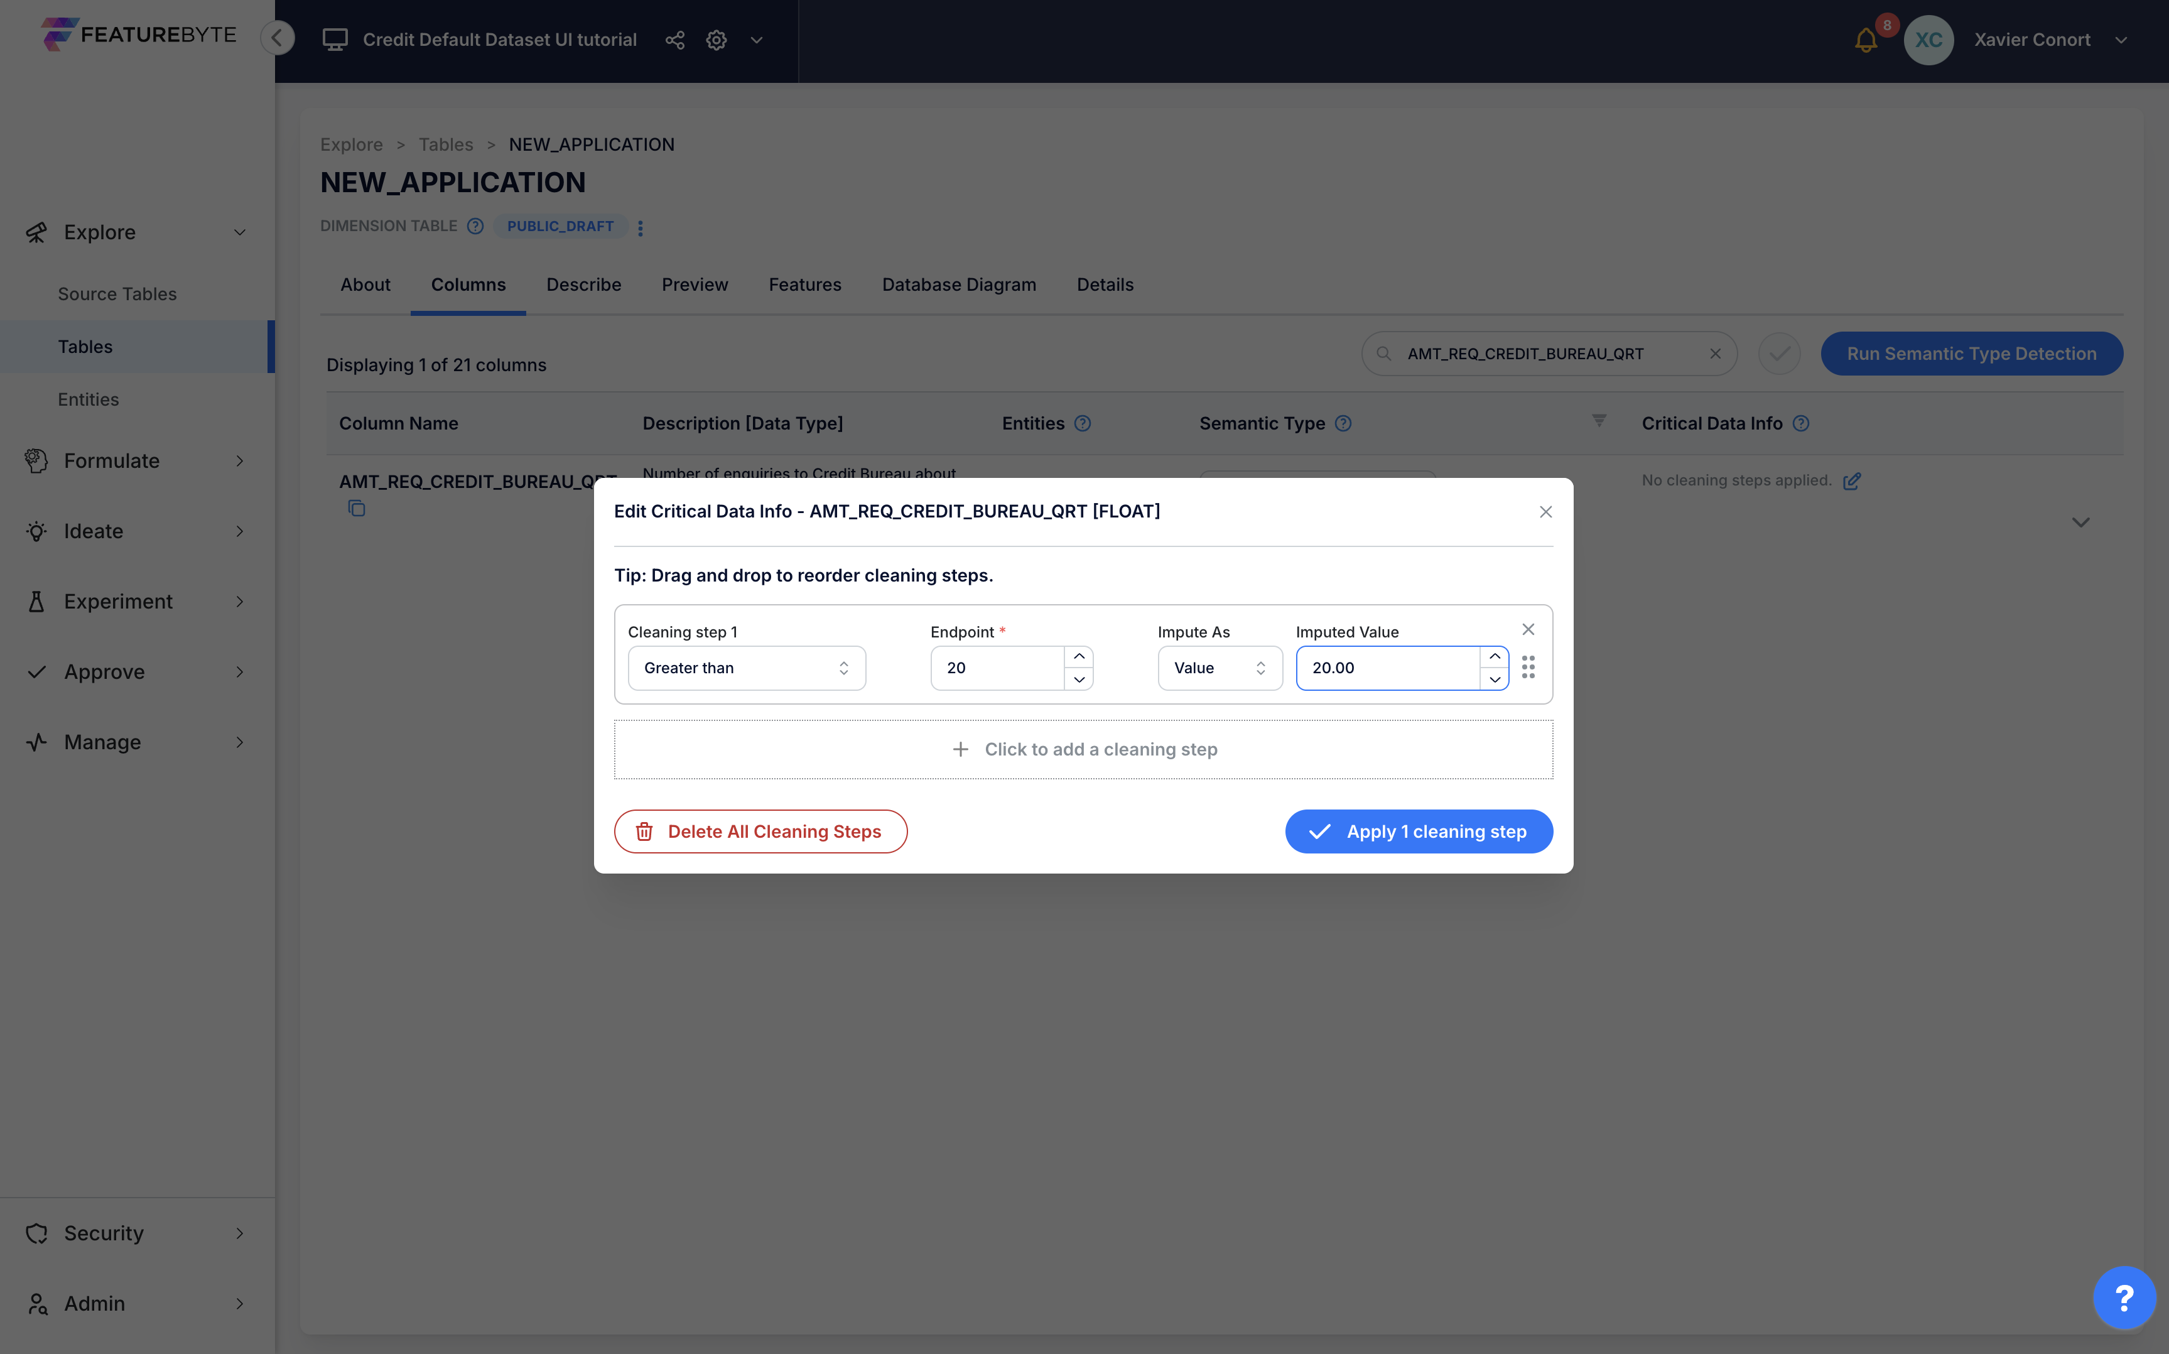The width and height of the screenshot is (2169, 1354).
Task: Open the three-dot table options menu
Action: point(640,227)
